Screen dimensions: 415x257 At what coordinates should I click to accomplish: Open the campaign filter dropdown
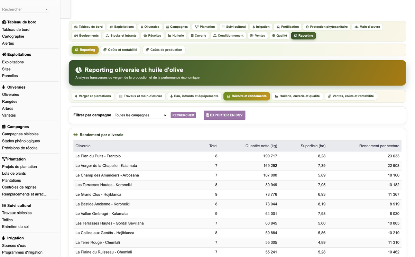click(x=140, y=115)
